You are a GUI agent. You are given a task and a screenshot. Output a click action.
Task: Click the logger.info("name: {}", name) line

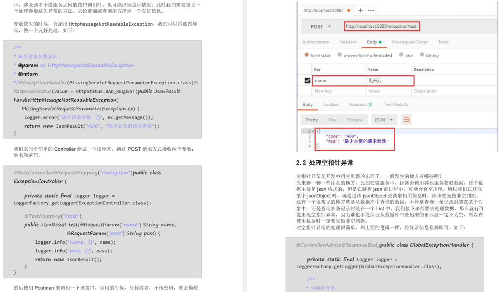(x=76, y=242)
